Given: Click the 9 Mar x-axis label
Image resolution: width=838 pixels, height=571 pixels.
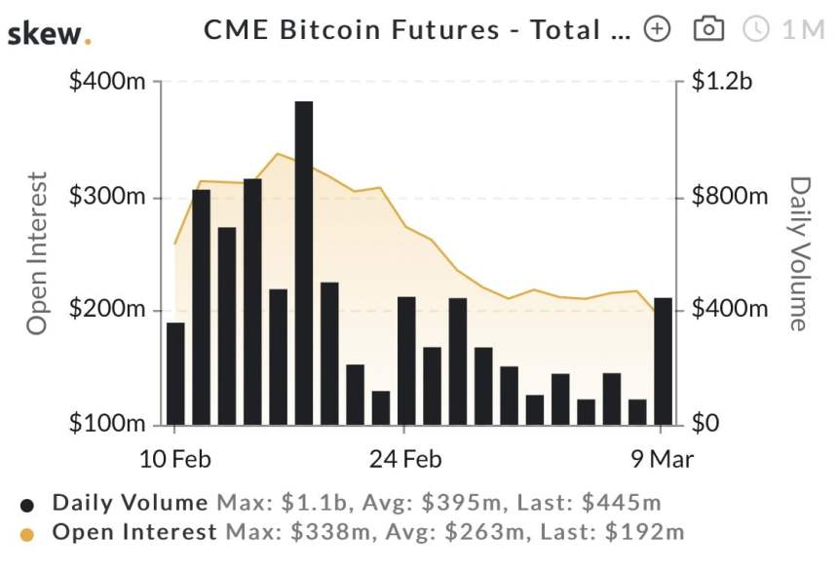Looking at the screenshot, I should pyautogui.click(x=663, y=458).
